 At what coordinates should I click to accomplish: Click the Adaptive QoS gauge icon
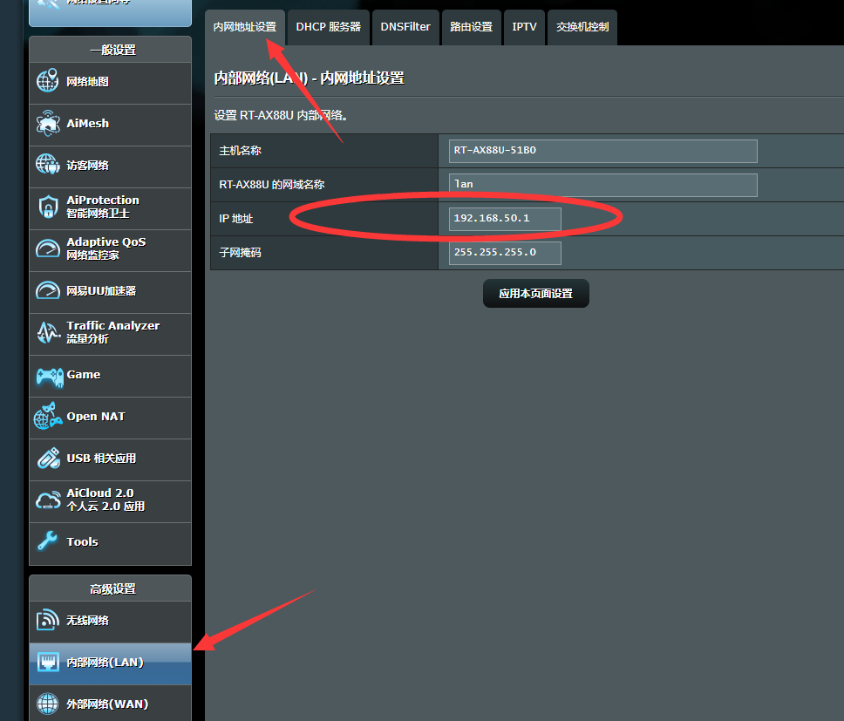click(47, 248)
